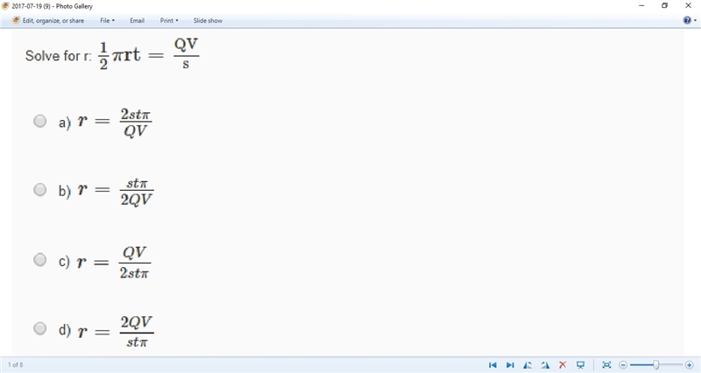Viewport: 701px width, 373px height.
Task: Click the Photo Gallery app icon in title bar
Action: [x=5, y=6]
